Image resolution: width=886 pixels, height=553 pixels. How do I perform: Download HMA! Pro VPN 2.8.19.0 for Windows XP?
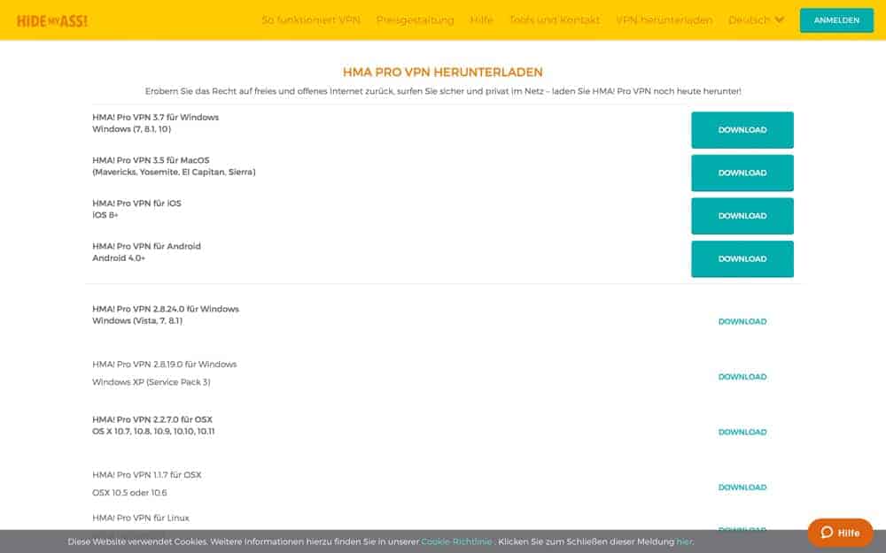click(x=742, y=377)
